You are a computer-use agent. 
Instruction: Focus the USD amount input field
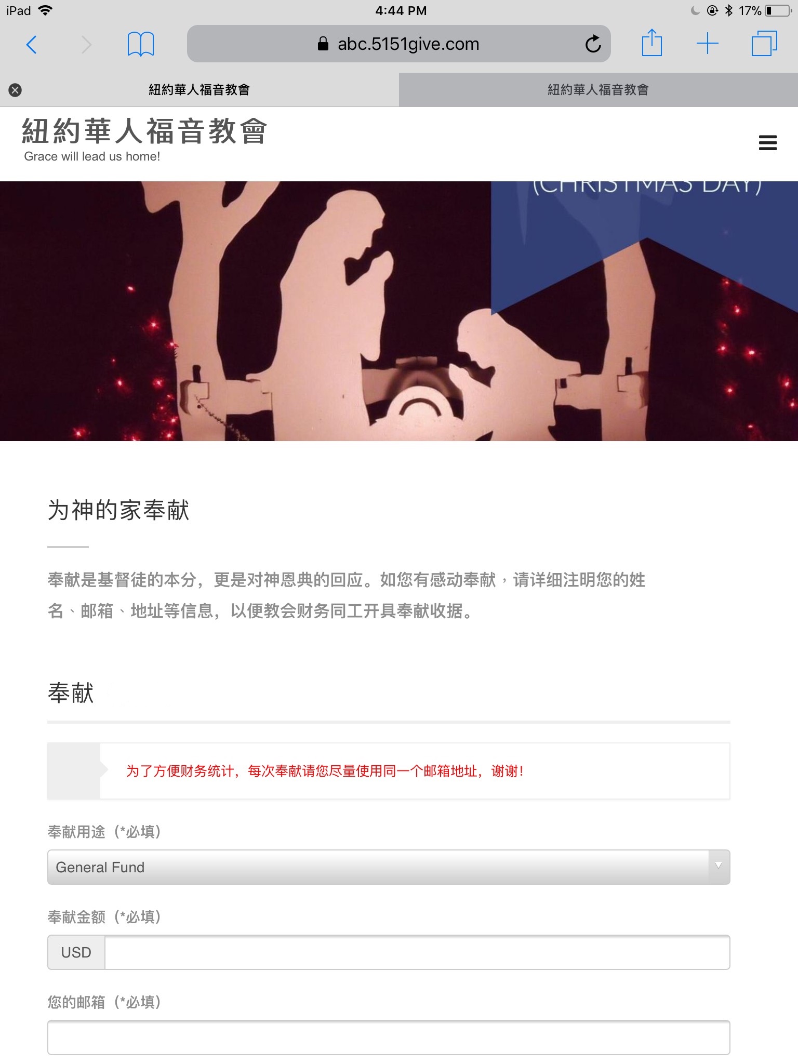coord(417,952)
